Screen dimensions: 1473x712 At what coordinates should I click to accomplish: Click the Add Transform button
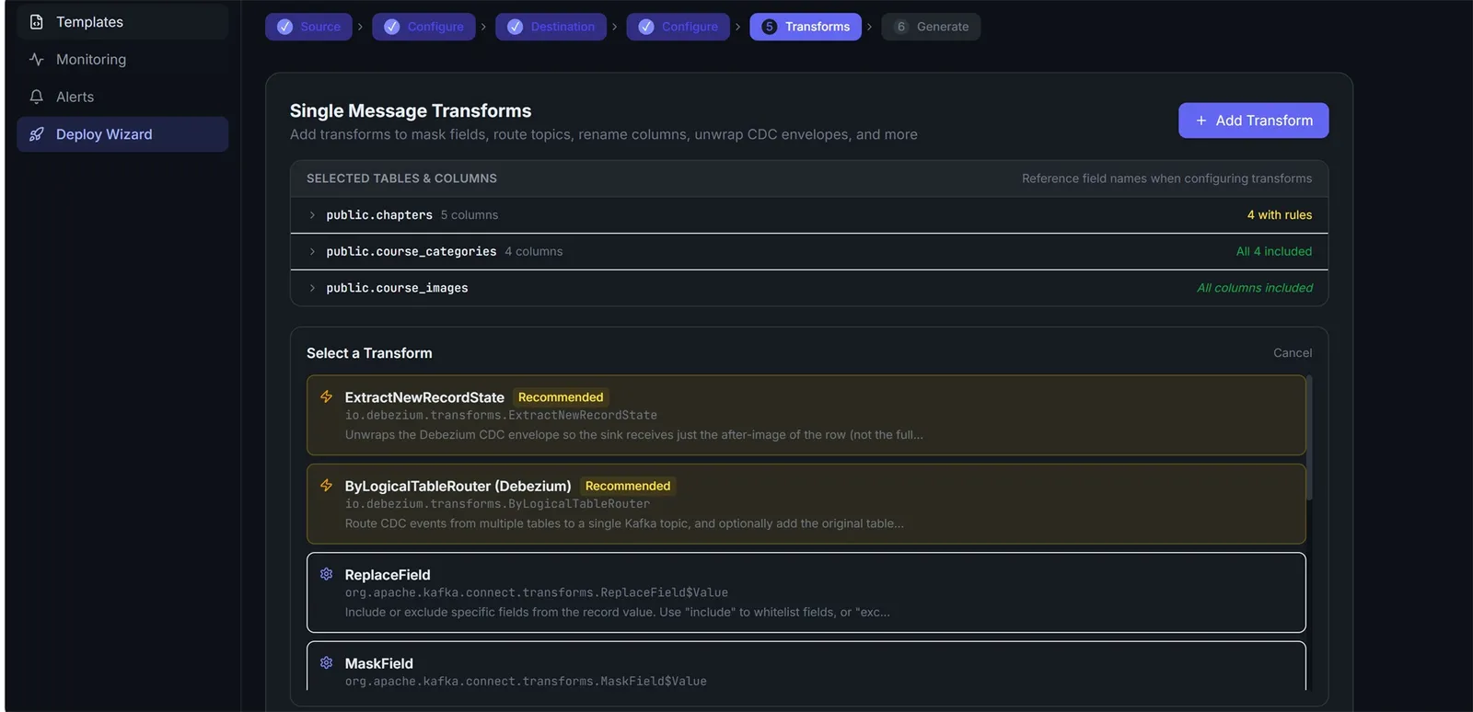pos(1253,121)
